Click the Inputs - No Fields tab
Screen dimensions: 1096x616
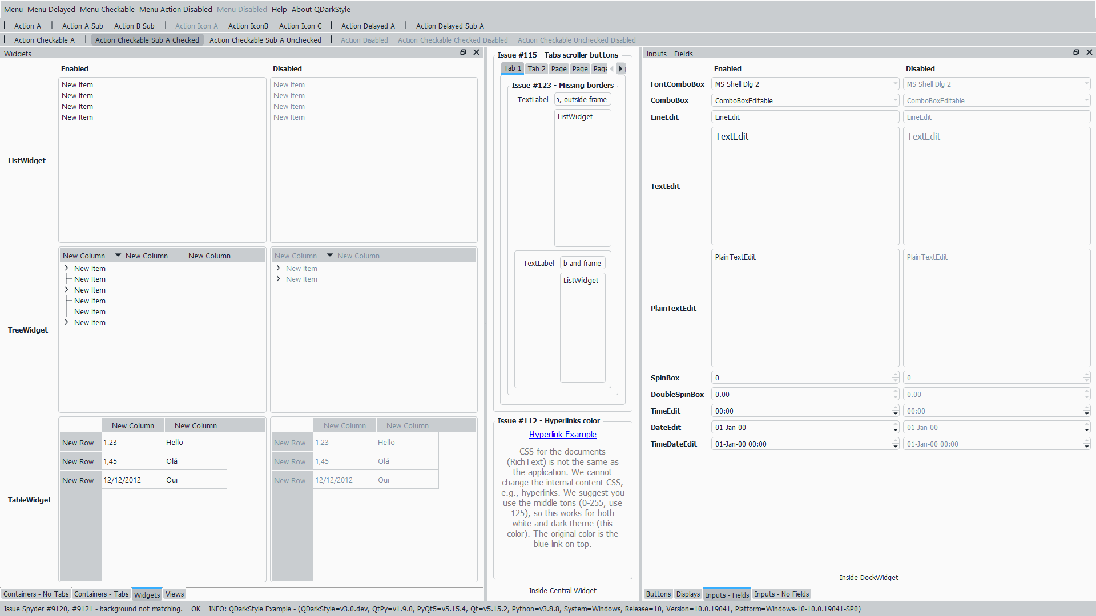tap(781, 594)
